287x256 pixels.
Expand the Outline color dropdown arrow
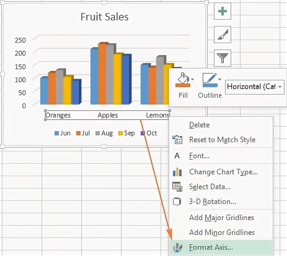pos(220,79)
